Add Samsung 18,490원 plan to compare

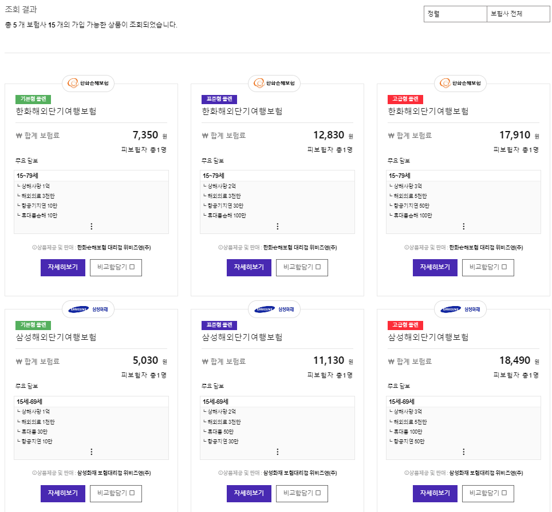[488, 493]
